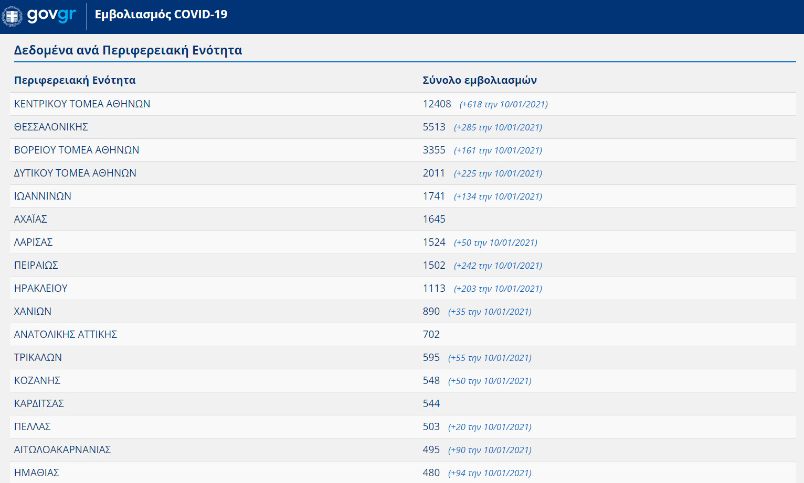
Task: Click the Εμβολιασμός COVID-19 header title
Action: (x=161, y=15)
